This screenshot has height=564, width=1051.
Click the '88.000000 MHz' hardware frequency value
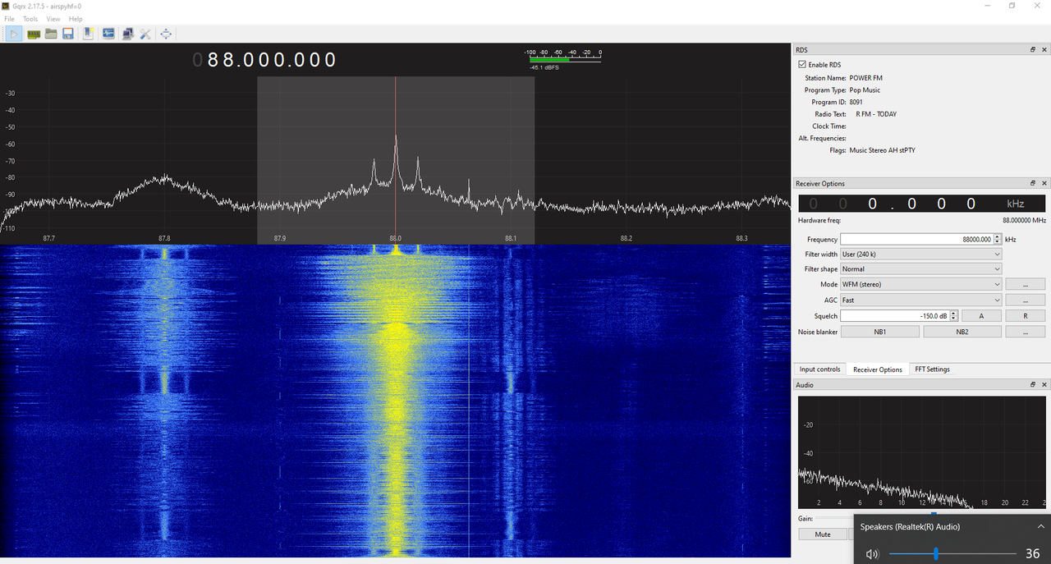pos(1024,220)
